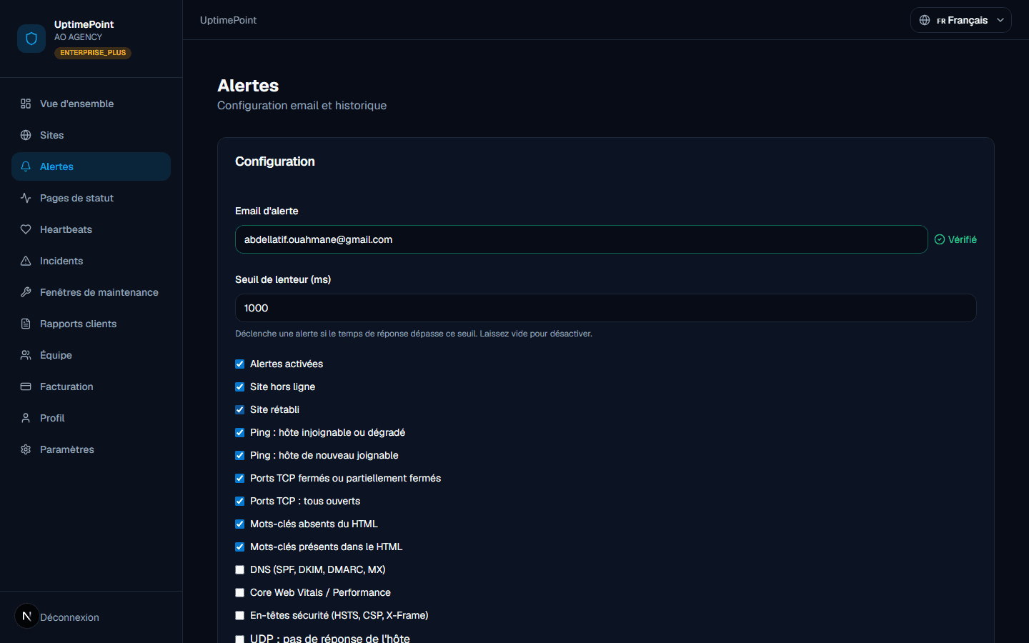Select Alertes in the sidebar
1029x643 pixels.
click(91, 166)
